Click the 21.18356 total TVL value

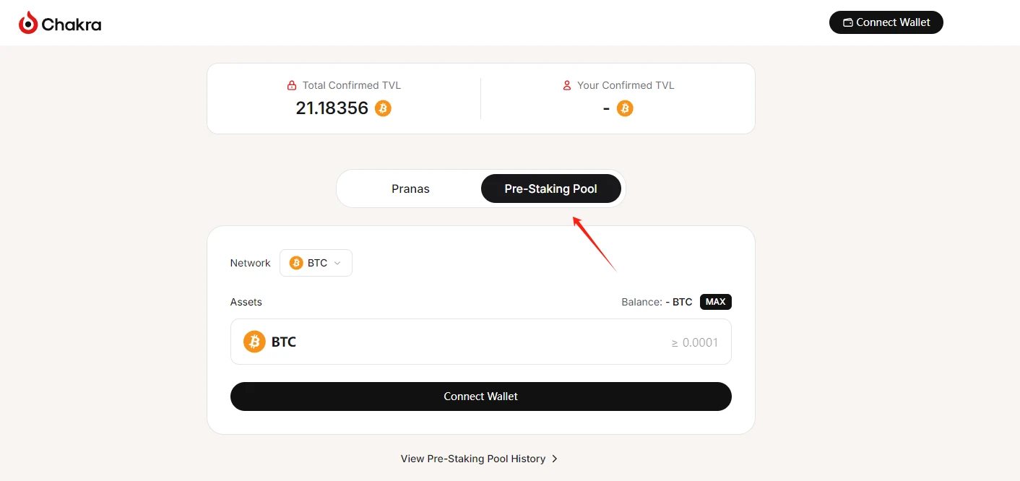tap(332, 108)
